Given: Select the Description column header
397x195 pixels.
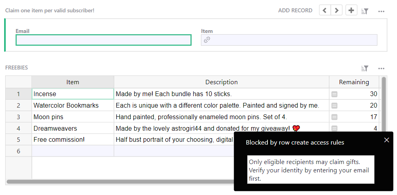Looking at the screenshot, I should [221, 82].
